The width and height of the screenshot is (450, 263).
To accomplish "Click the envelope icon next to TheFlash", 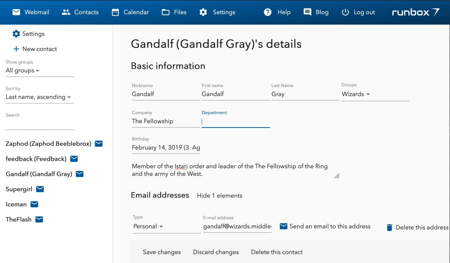I will (x=39, y=219).
